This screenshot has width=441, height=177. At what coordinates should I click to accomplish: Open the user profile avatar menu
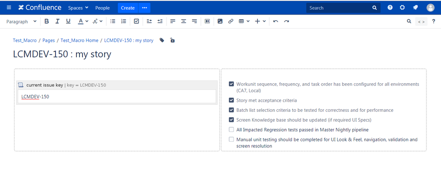pyautogui.click(x=430, y=8)
